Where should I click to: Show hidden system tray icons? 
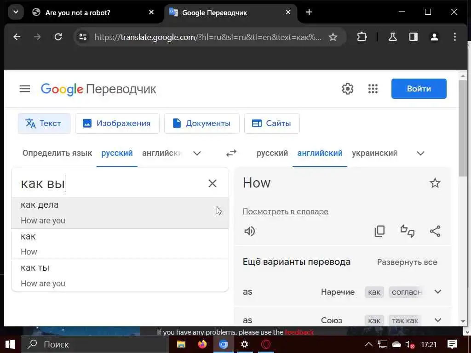point(368,344)
